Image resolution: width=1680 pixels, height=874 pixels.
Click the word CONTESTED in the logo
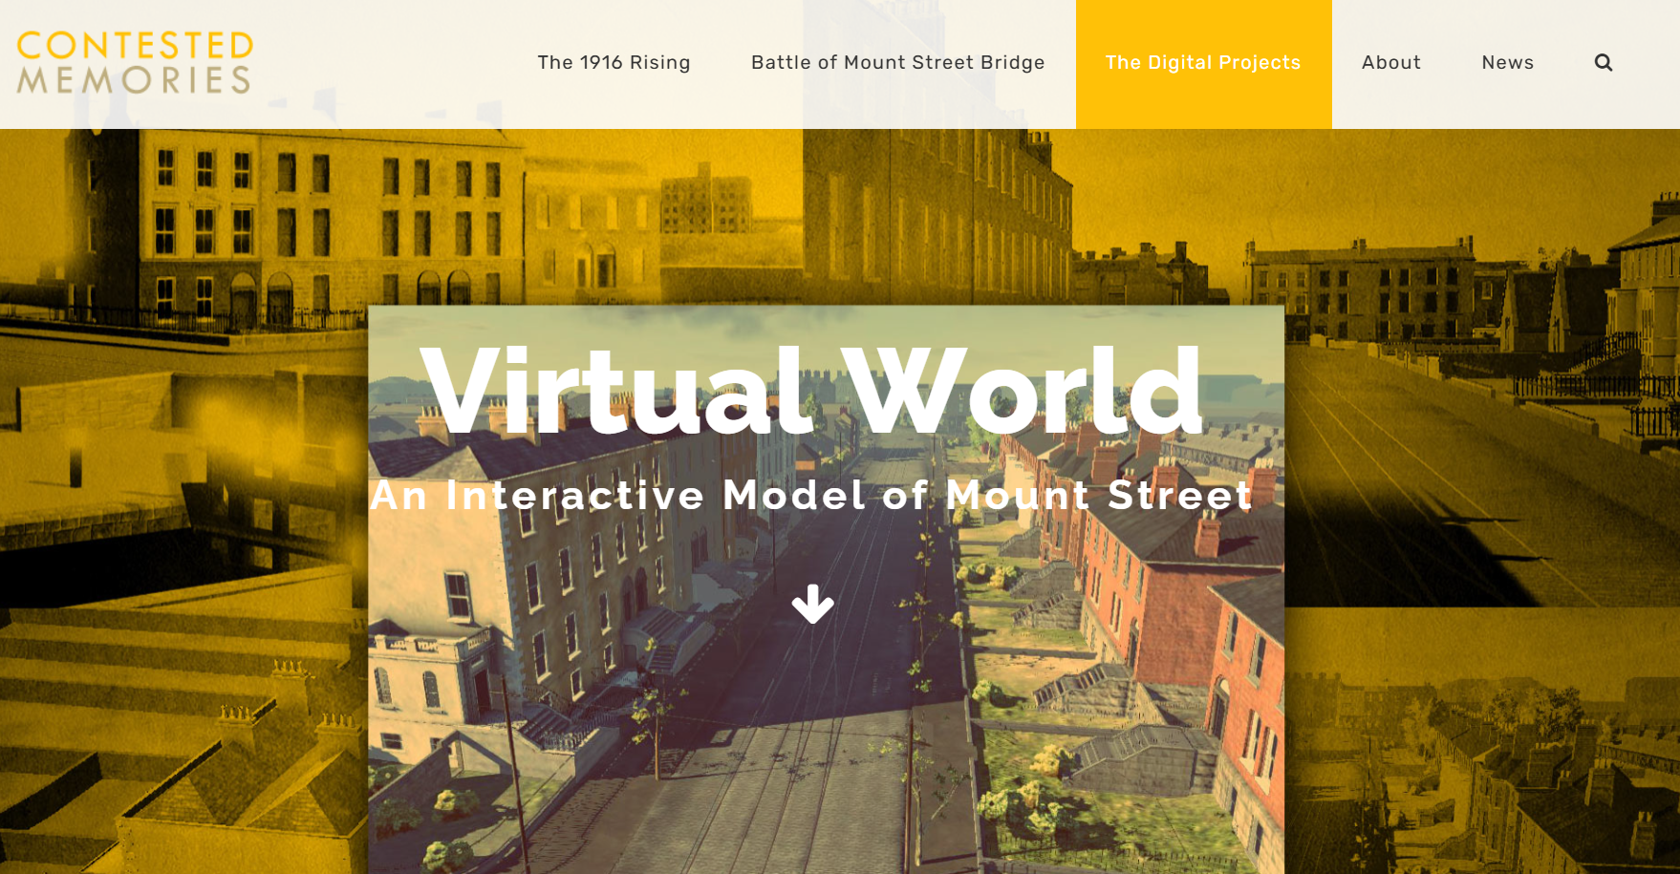coord(135,45)
